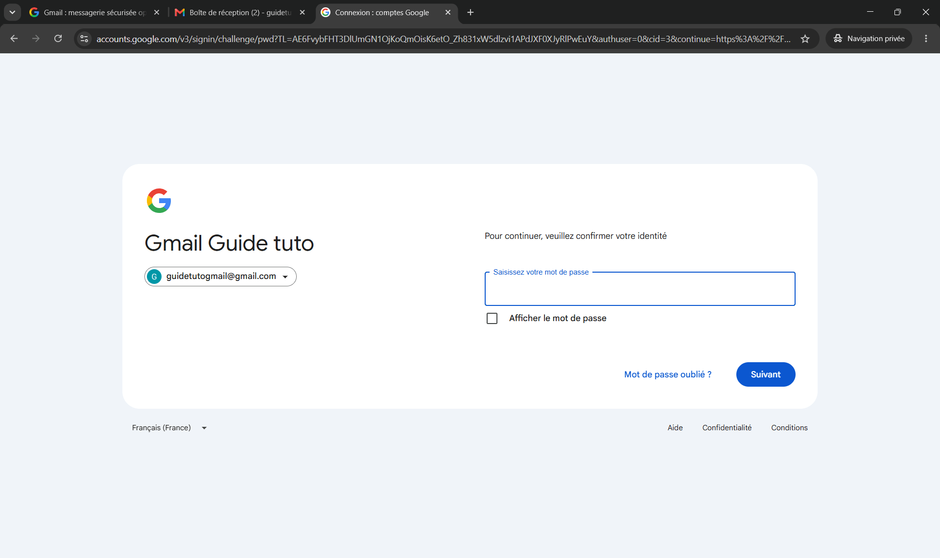The height and width of the screenshot is (558, 940).
Task: Open Chrome three-dot menu
Action: (x=926, y=39)
